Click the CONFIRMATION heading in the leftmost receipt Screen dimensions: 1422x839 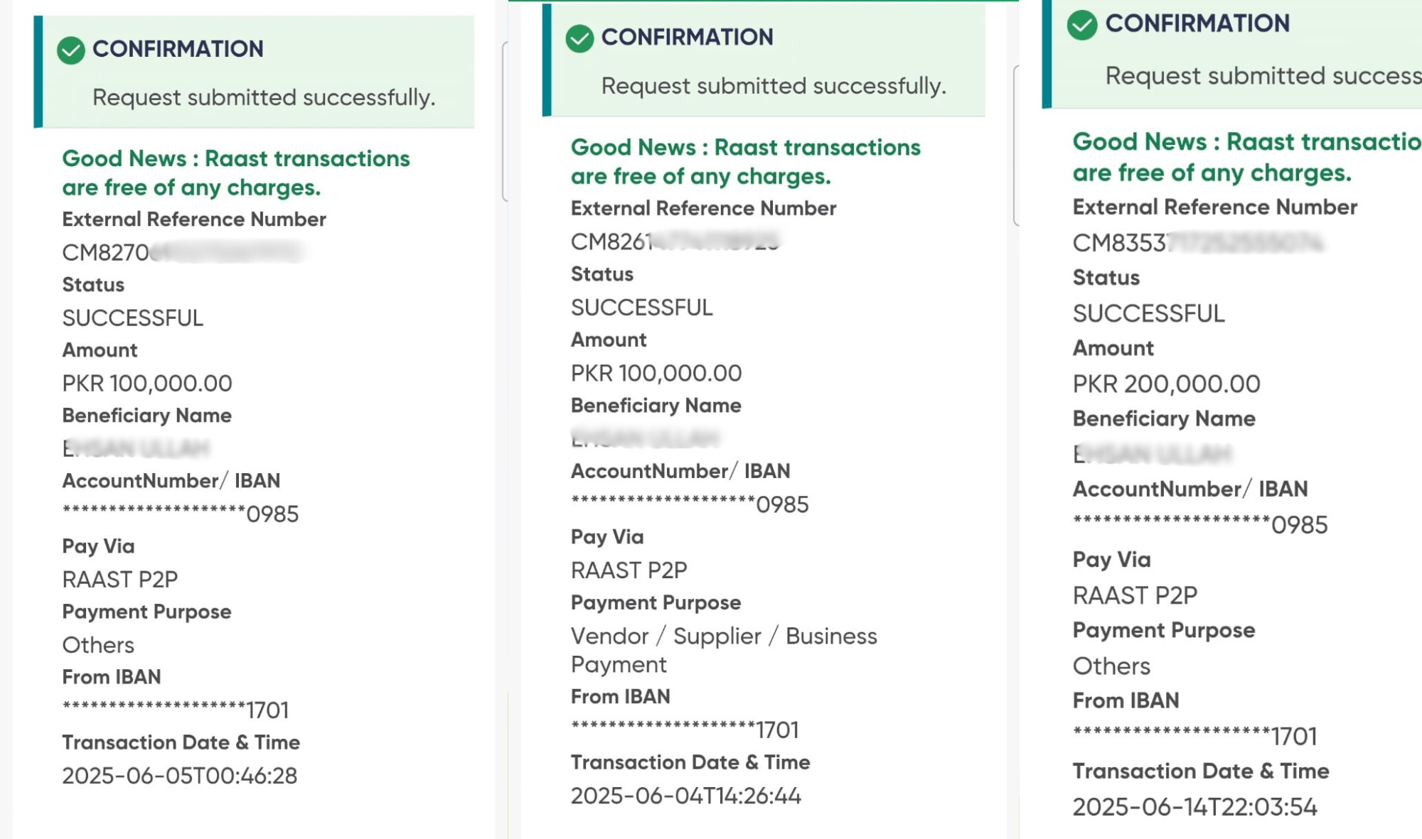[178, 49]
